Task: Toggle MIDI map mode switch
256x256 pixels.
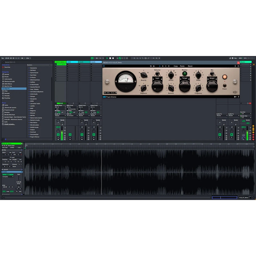Action: 240,58
